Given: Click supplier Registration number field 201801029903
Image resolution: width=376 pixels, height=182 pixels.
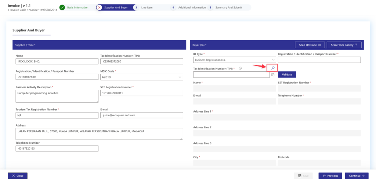Looking at the screenshot, I should [57, 77].
